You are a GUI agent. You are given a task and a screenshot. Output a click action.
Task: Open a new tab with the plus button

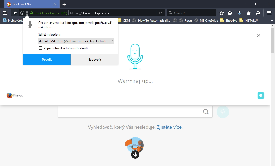coord(64,4)
